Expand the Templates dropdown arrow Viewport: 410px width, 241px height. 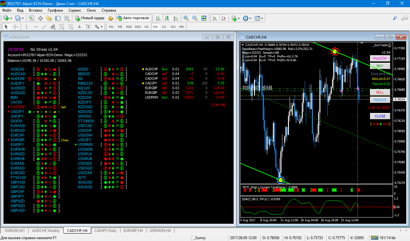point(262,18)
